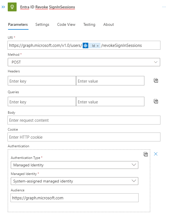Open the Parameters tab
Screen dimensions: 169x216
pos(18,24)
